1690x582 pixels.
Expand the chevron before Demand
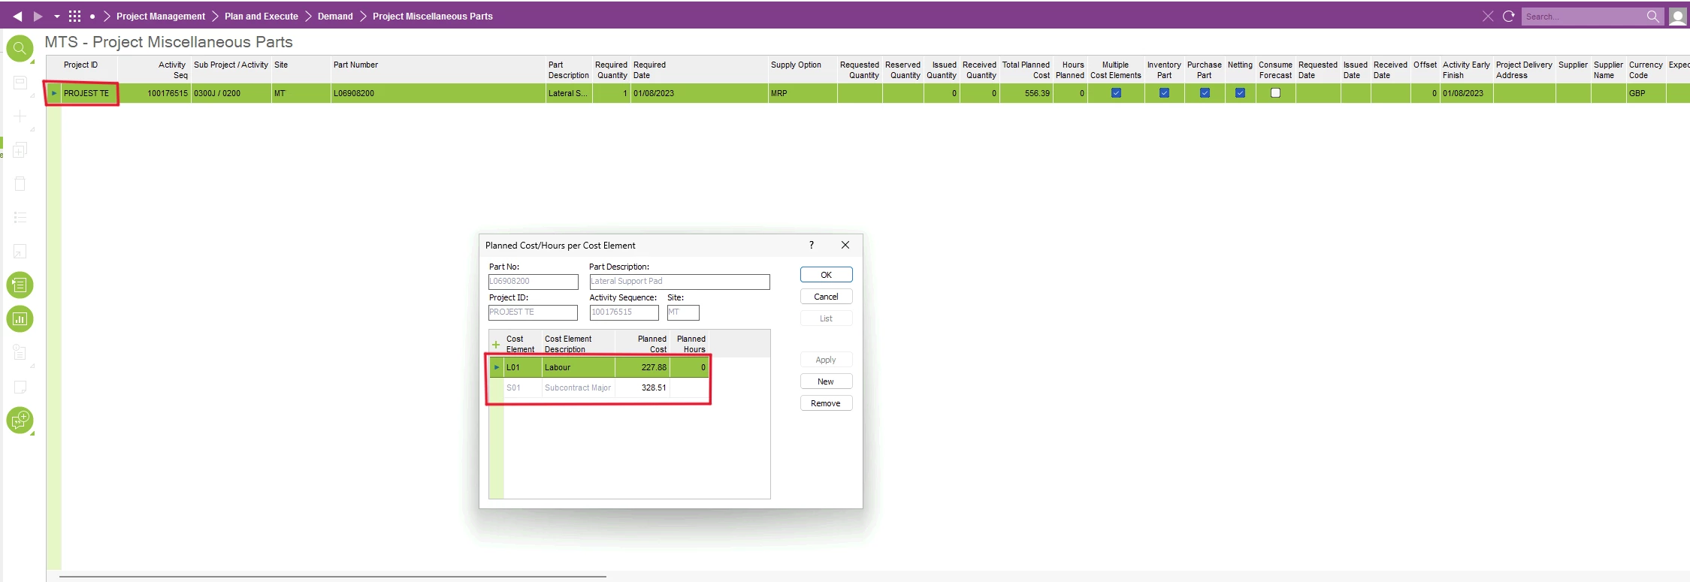pos(308,16)
